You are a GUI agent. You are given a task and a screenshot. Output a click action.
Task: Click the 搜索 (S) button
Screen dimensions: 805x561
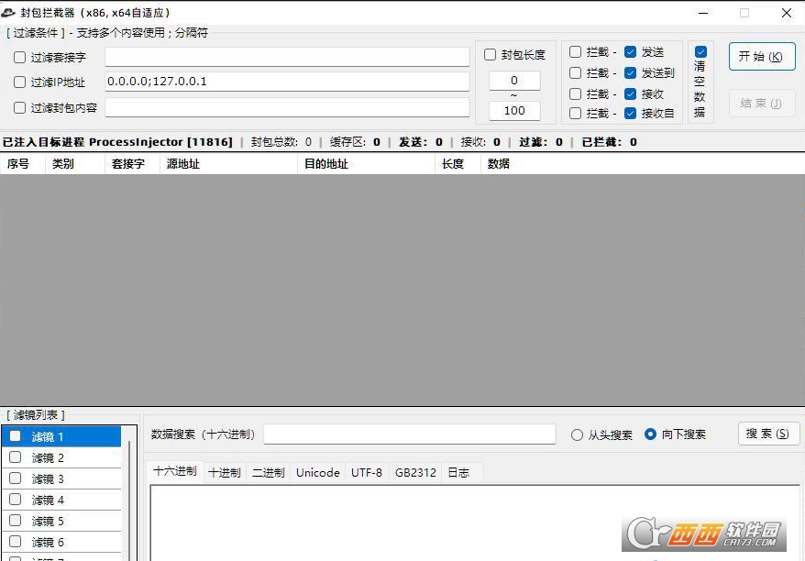coord(767,434)
